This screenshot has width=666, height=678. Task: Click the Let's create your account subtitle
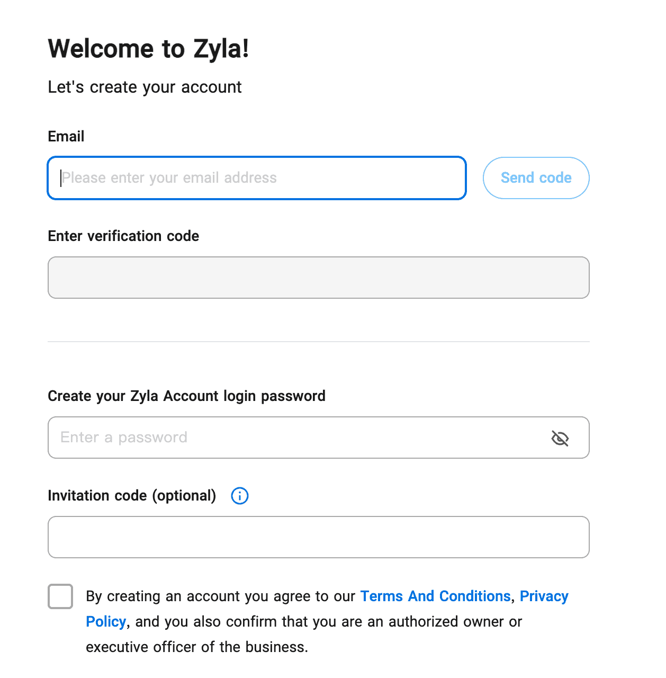point(145,87)
